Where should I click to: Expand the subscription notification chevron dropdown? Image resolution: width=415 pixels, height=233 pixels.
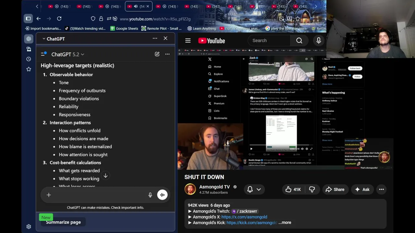pos(259,190)
